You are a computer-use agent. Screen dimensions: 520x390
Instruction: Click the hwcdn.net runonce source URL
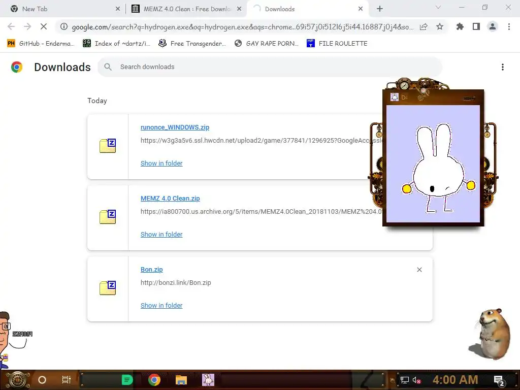[262, 141]
